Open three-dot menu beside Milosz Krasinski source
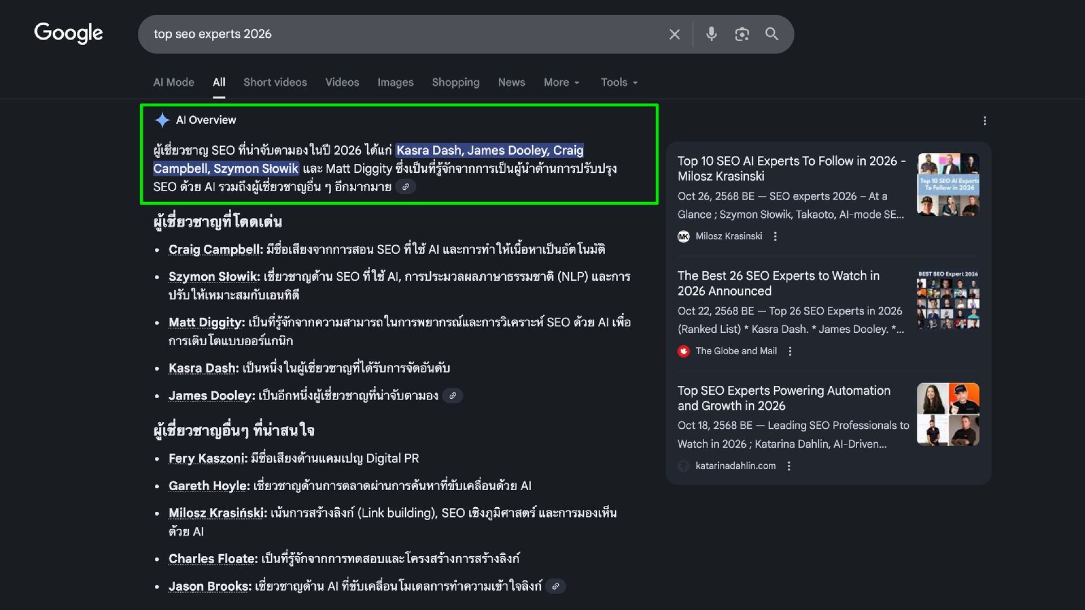The image size is (1085, 610). pyautogui.click(x=775, y=237)
